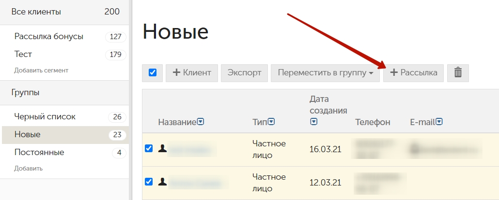499x200 pixels.
Task: Uncheck the client row dated 16.03.21
Action: tap(149, 148)
